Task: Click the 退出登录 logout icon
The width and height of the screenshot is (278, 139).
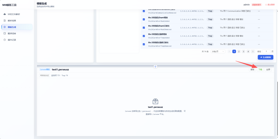Action: tap(266, 5)
